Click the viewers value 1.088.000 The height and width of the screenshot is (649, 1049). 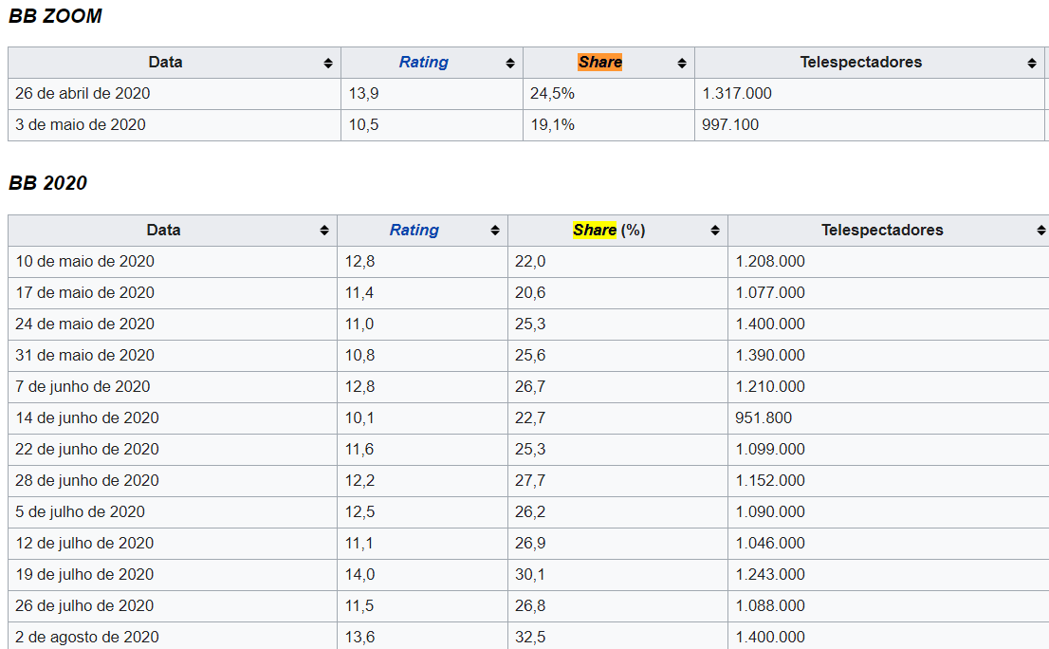(x=770, y=606)
